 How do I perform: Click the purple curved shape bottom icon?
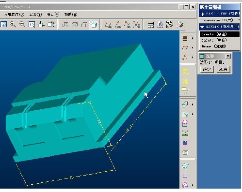tap(185, 185)
